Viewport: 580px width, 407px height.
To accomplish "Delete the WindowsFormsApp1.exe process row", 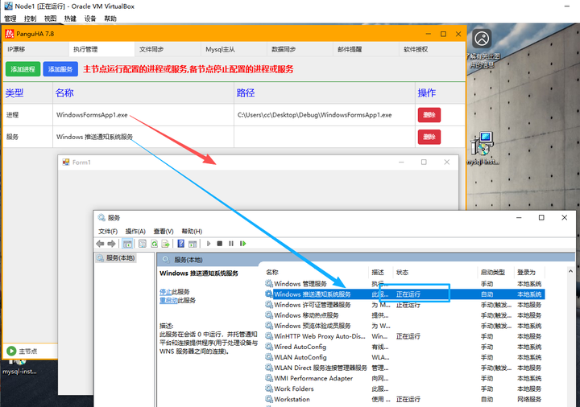I will click(x=429, y=115).
